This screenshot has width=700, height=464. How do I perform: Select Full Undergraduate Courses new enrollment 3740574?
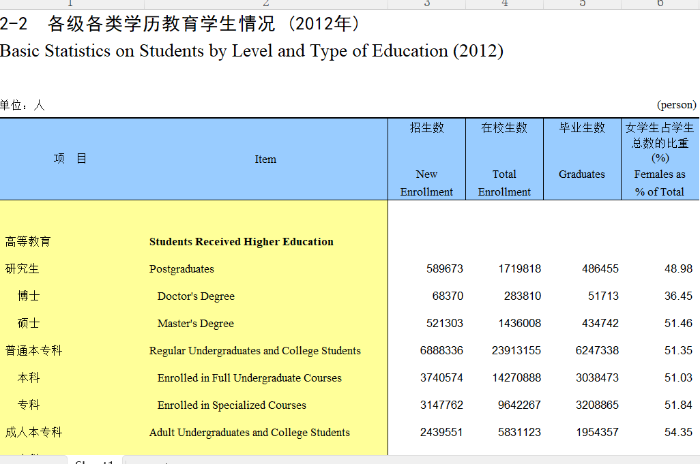pos(441,377)
